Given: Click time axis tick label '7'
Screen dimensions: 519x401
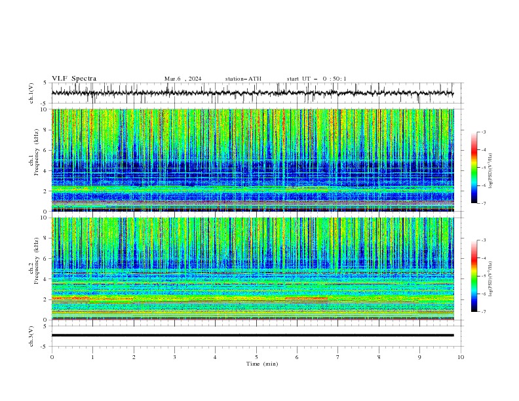Looking at the screenshot, I should click(338, 357).
